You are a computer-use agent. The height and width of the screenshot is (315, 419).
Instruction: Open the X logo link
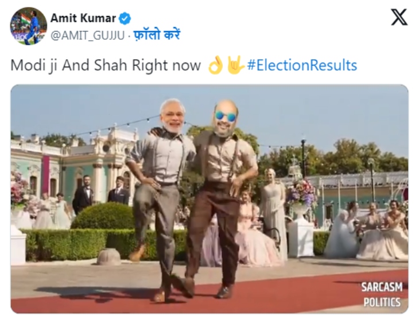[399, 17]
